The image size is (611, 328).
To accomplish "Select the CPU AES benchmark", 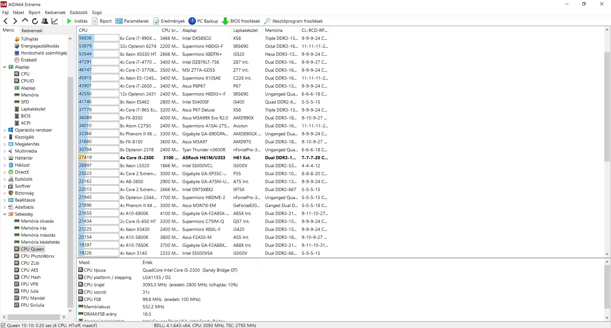I will point(26,270).
